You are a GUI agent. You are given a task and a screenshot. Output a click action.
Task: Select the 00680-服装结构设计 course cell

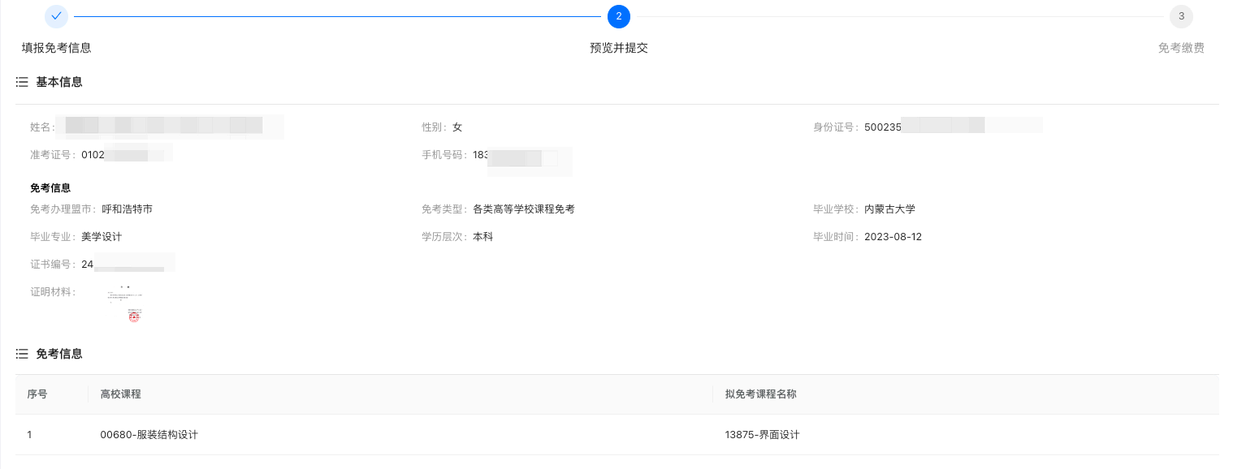point(149,435)
